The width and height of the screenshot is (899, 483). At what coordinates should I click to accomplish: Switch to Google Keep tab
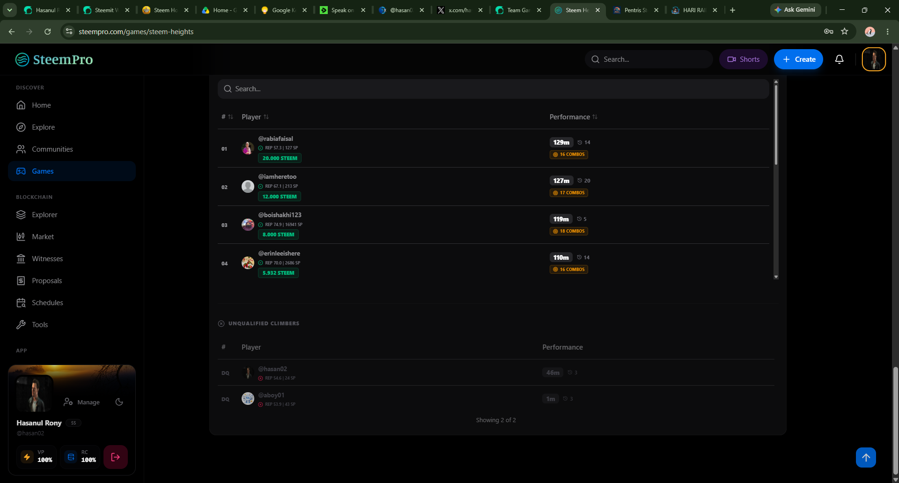pos(284,10)
